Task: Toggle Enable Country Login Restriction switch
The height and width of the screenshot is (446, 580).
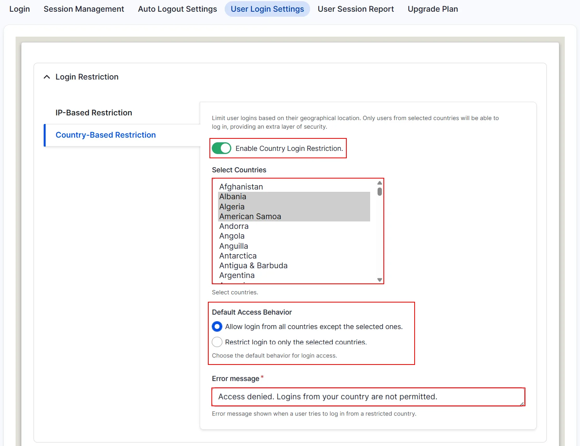Action: 222,148
